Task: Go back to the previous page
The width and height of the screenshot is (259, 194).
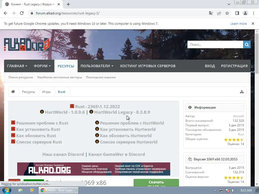Action: point(6,13)
